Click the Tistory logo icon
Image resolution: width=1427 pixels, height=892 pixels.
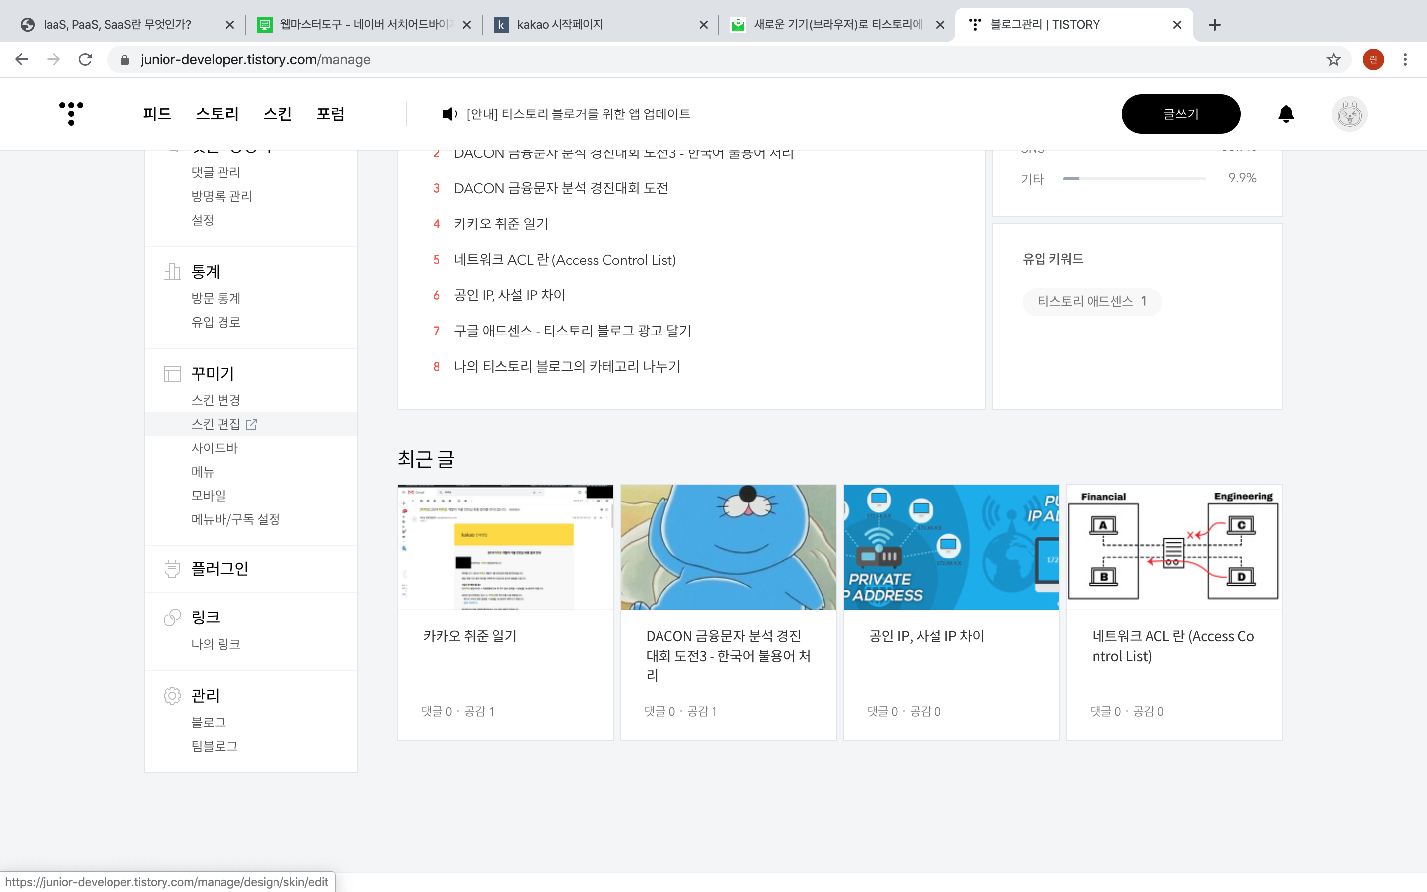[x=71, y=113]
